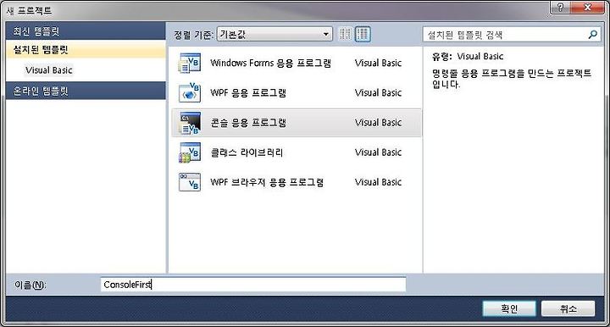
Task: Click the 이름 project name field
Action: click(x=253, y=285)
